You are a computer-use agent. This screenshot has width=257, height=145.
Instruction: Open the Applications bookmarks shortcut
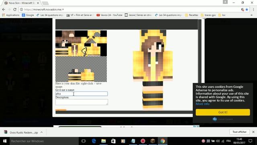[x=11, y=15]
